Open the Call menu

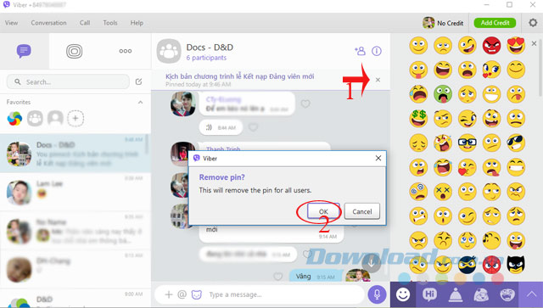coord(85,23)
